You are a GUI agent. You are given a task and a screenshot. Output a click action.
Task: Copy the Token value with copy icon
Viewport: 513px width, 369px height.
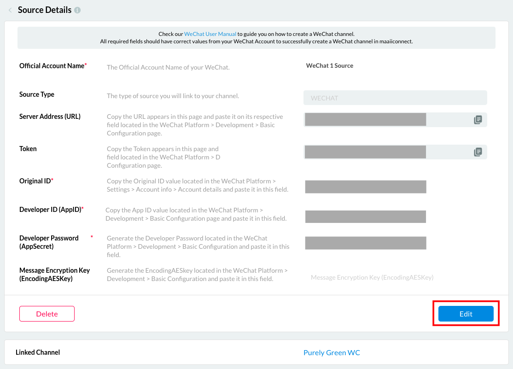(x=478, y=152)
